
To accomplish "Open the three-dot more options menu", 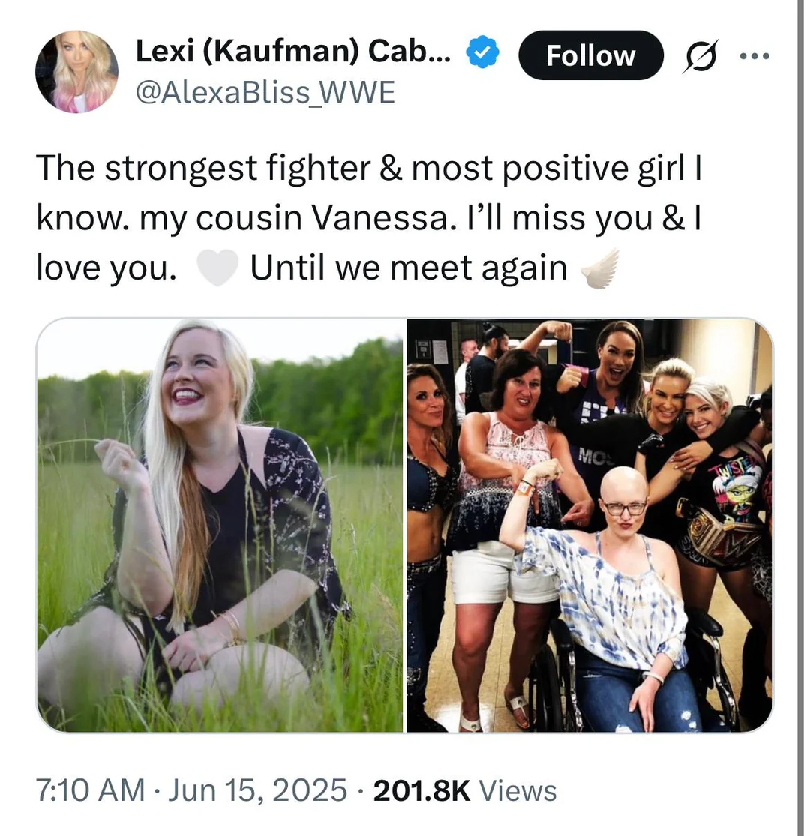I will [755, 55].
